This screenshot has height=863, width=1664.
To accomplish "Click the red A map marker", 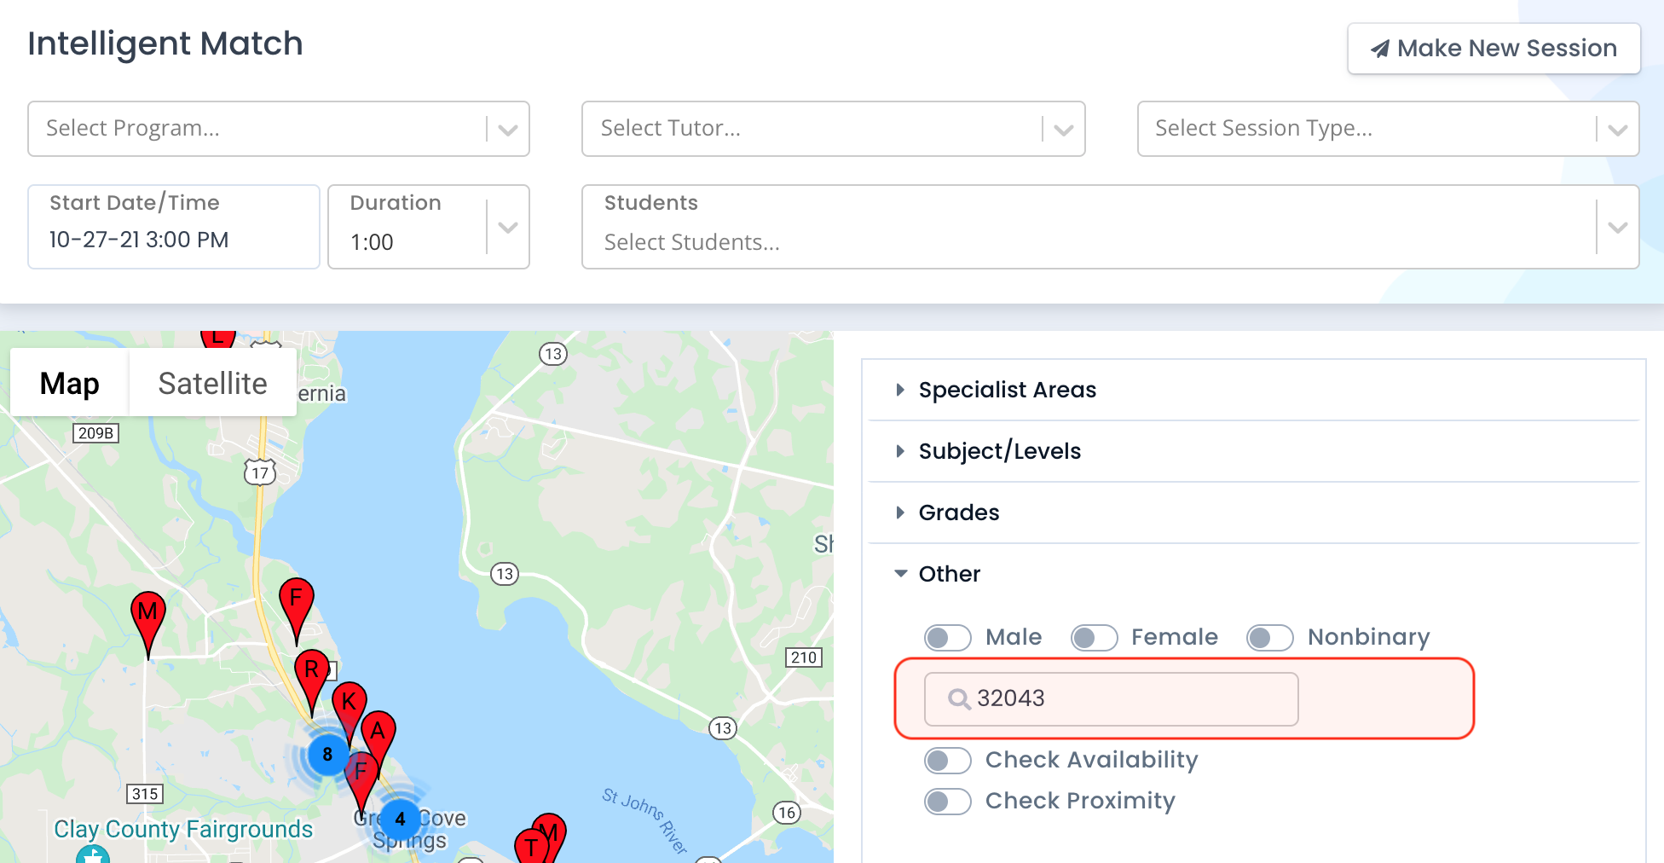I will [x=378, y=743].
